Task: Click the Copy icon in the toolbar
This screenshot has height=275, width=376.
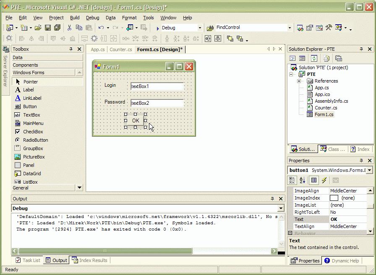Action: tap(79, 28)
